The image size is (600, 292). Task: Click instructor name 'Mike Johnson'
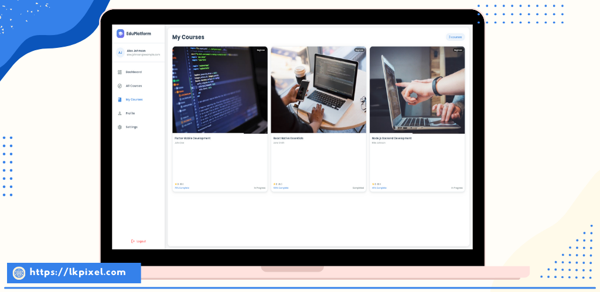(379, 143)
